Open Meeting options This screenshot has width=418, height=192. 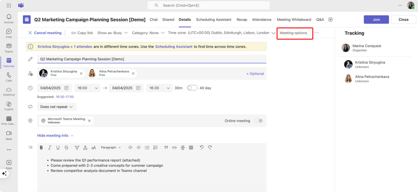tap(293, 33)
